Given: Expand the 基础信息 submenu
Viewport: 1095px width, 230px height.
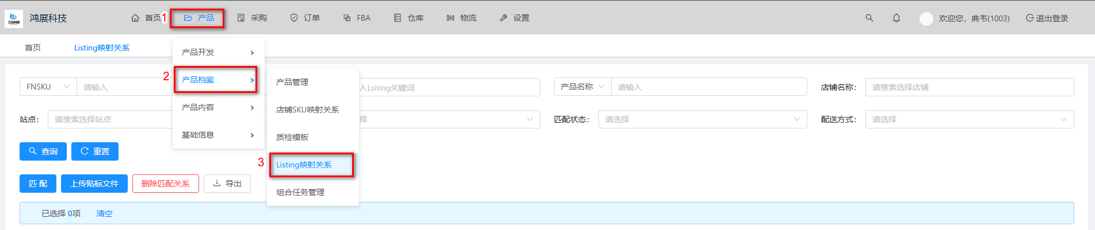Looking at the screenshot, I should 218,135.
